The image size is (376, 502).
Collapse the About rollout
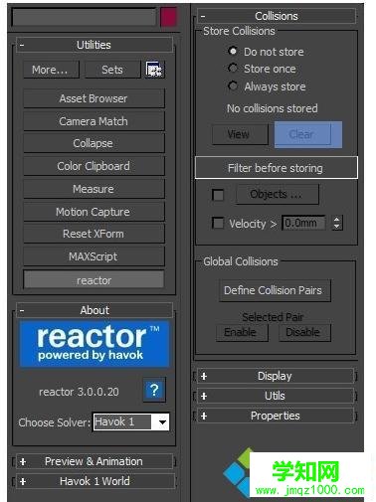click(94, 310)
